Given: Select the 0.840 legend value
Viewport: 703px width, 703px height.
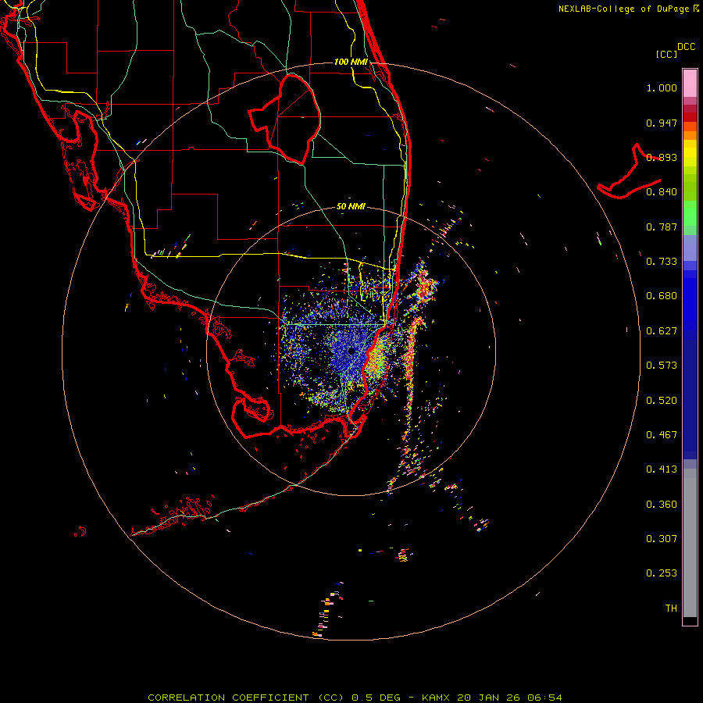Looking at the screenshot, I should (662, 192).
